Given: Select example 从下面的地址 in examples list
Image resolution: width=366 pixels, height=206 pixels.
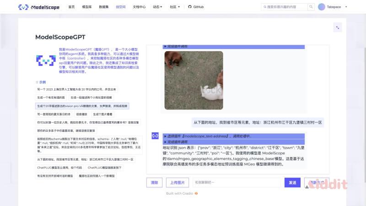Looking at the screenshot, I should [x=85, y=159].
